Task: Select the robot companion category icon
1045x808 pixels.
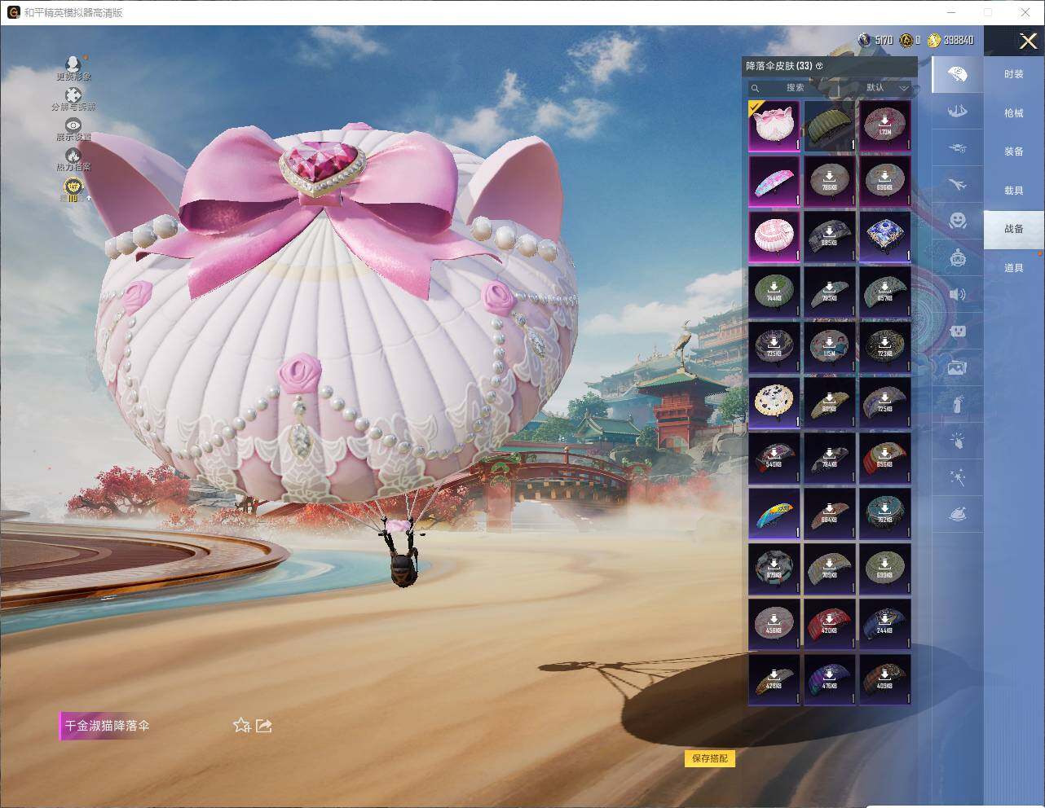Action: point(958,257)
